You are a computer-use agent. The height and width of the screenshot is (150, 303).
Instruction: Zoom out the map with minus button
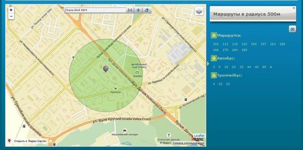click(x=11, y=17)
